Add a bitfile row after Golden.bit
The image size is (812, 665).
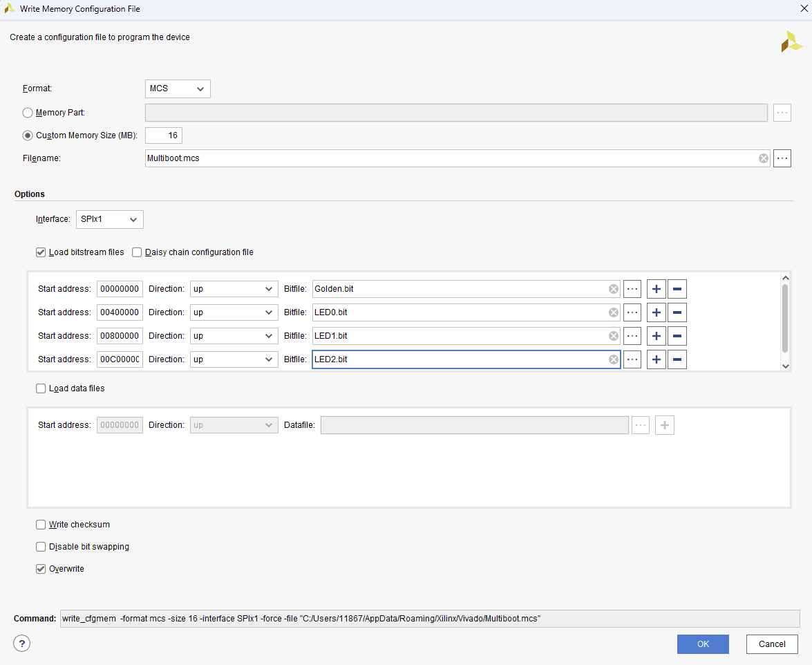tap(656, 289)
